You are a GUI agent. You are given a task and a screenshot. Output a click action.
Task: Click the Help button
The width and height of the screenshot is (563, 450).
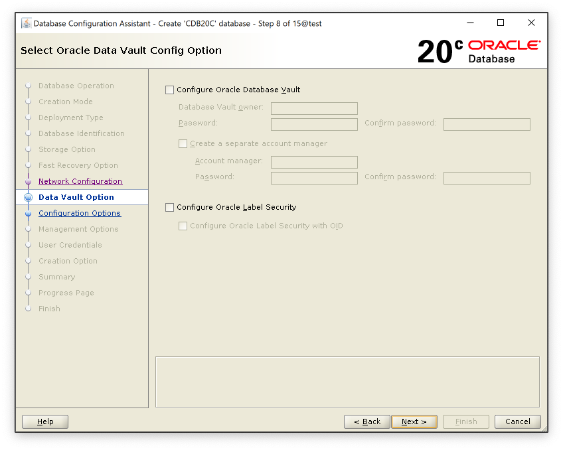tap(45, 421)
